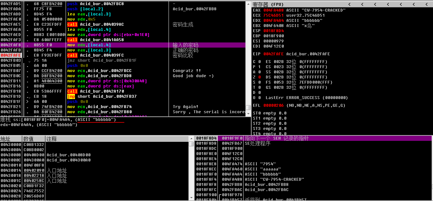
Task: Select the highlighted stack row 0018F8D4
Action: [314, 138]
